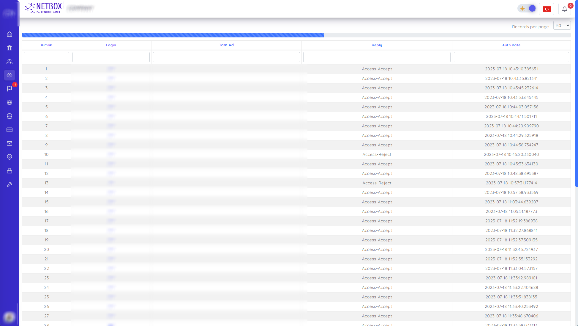Image resolution: width=578 pixels, height=326 pixels.
Task: Toggle the light/dark theme switch
Action: 527,9
